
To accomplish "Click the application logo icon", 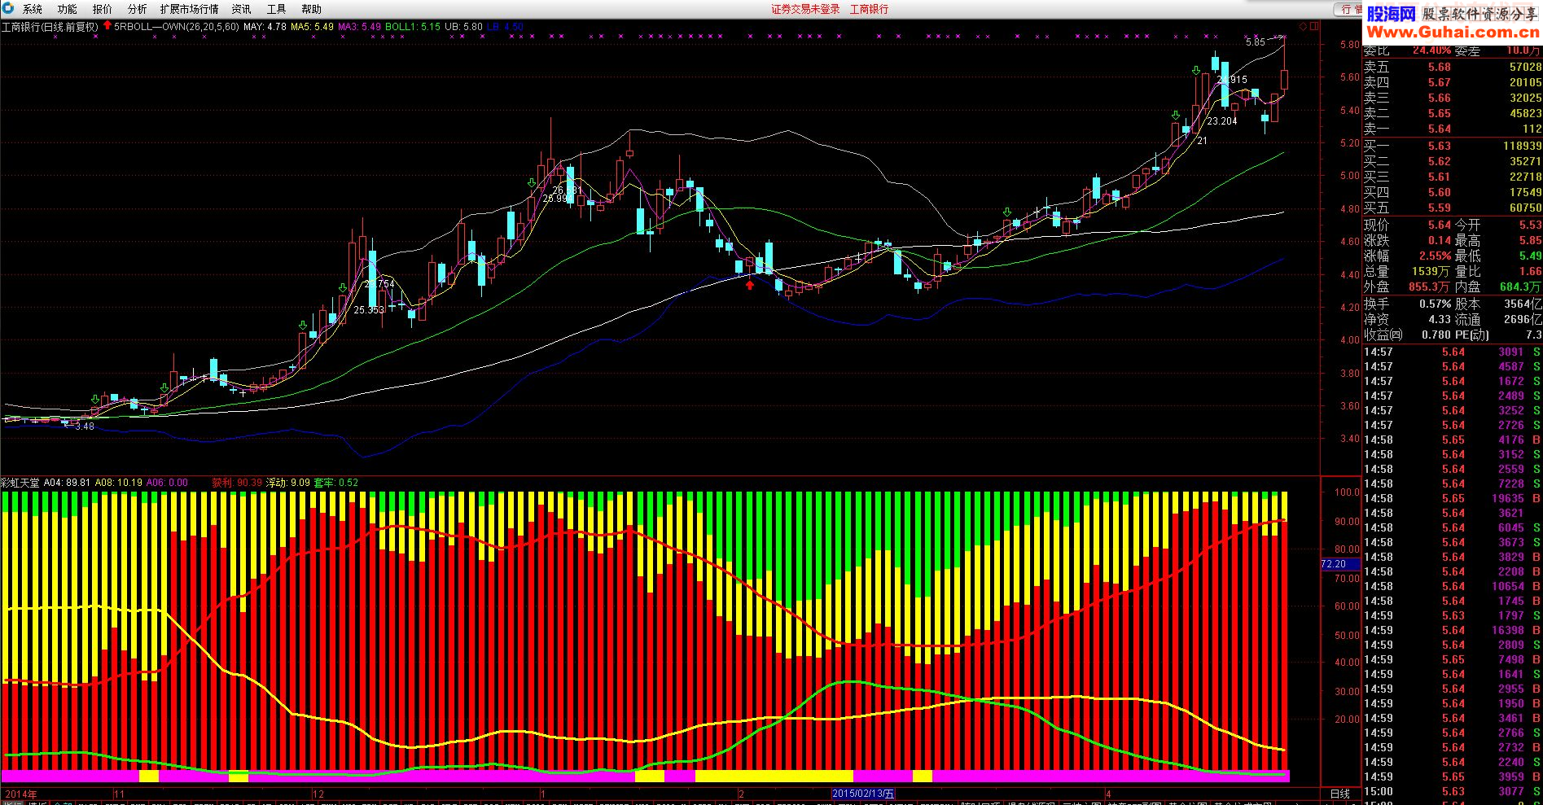I will tap(7, 9).
